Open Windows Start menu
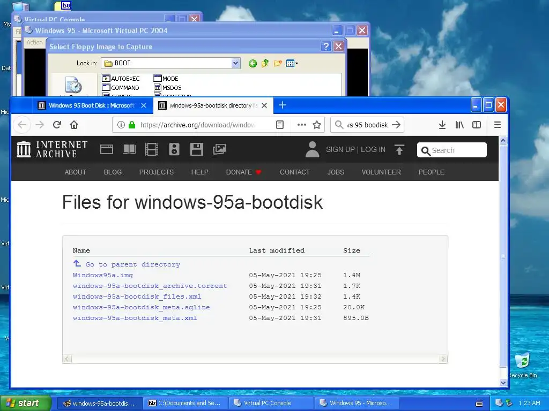The width and height of the screenshot is (549, 411). [26, 403]
